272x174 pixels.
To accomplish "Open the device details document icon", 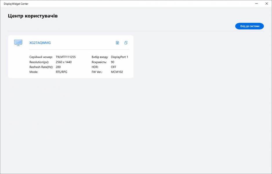I will [x=117, y=43].
